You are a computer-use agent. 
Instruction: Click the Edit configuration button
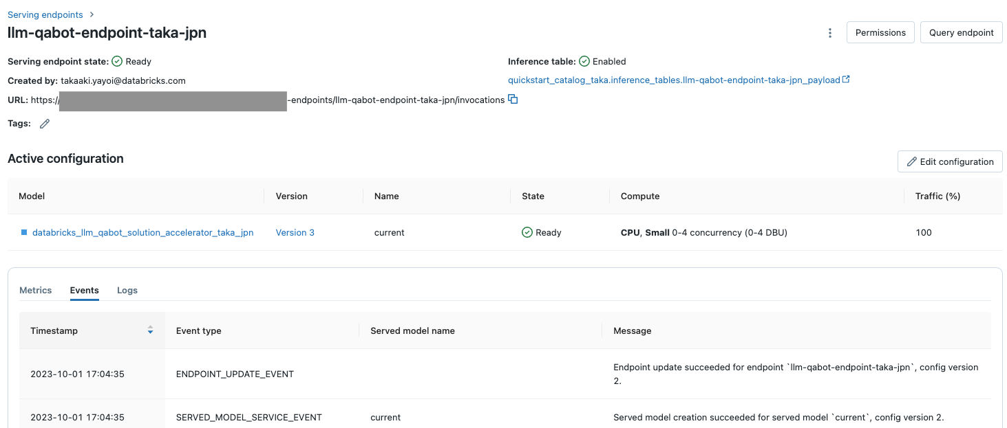pos(950,161)
